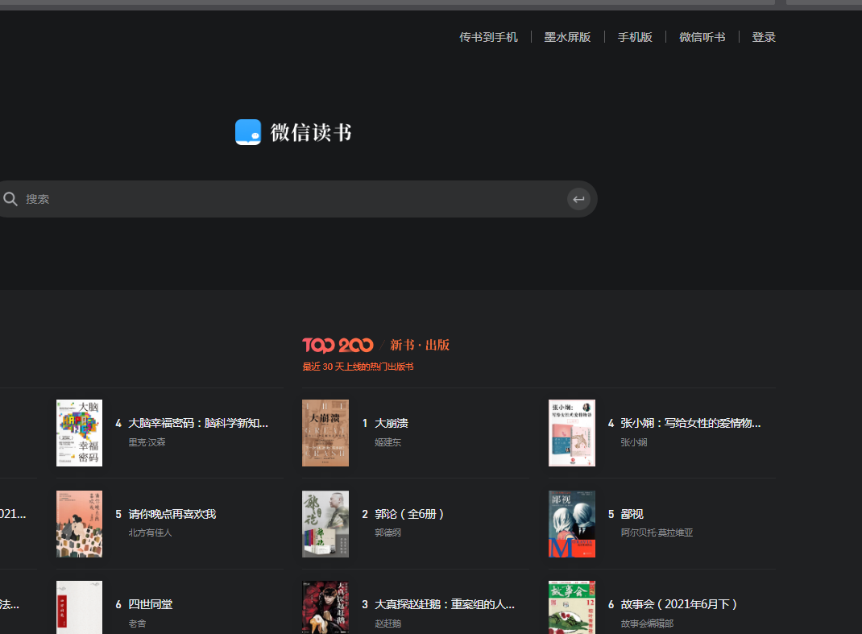862x634 pixels.
Task: Open book title 大崩溃
Action: [x=392, y=423]
